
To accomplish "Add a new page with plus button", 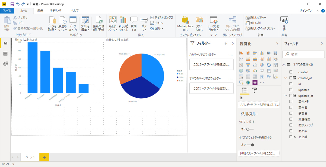I will coord(44,158).
